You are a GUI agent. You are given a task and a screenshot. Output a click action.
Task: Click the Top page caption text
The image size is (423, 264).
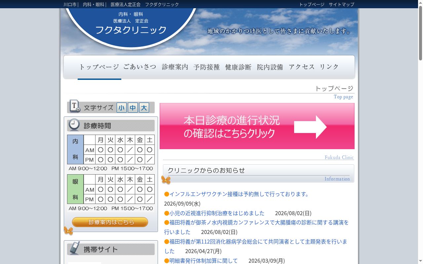pyautogui.click(x=343, y=97)
